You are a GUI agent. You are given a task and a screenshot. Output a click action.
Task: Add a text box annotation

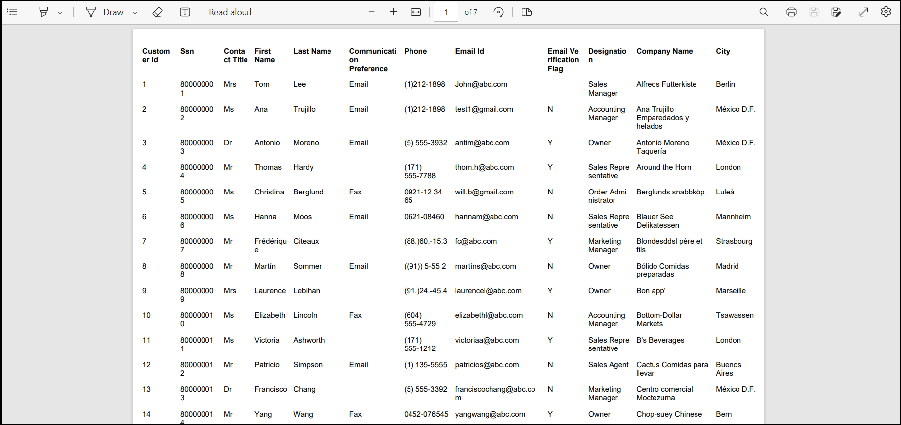(x=185, y=12)
